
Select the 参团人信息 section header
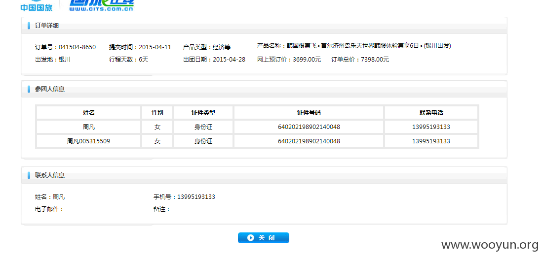pos(50,89)
